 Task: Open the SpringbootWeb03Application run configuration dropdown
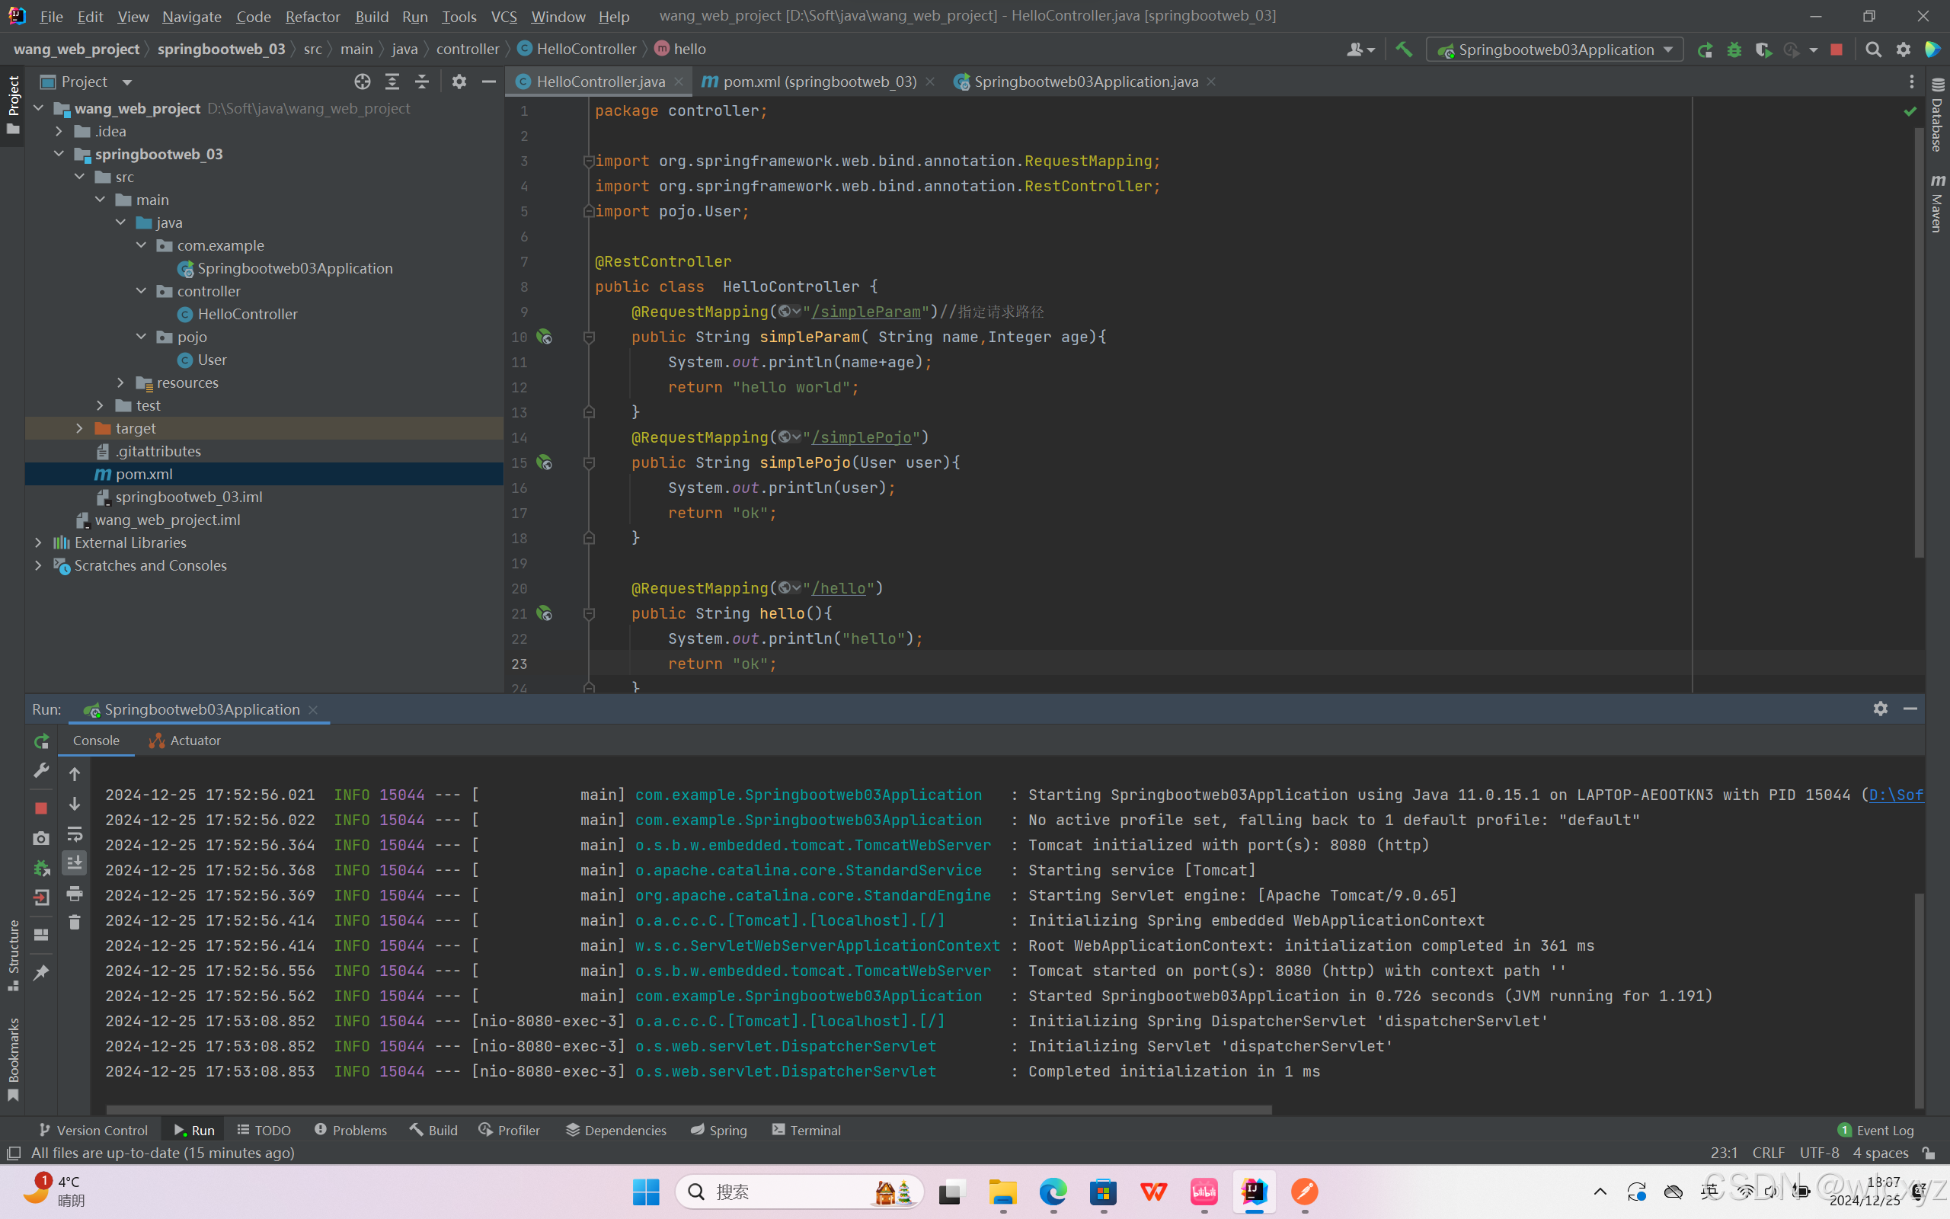point(1555,50)
